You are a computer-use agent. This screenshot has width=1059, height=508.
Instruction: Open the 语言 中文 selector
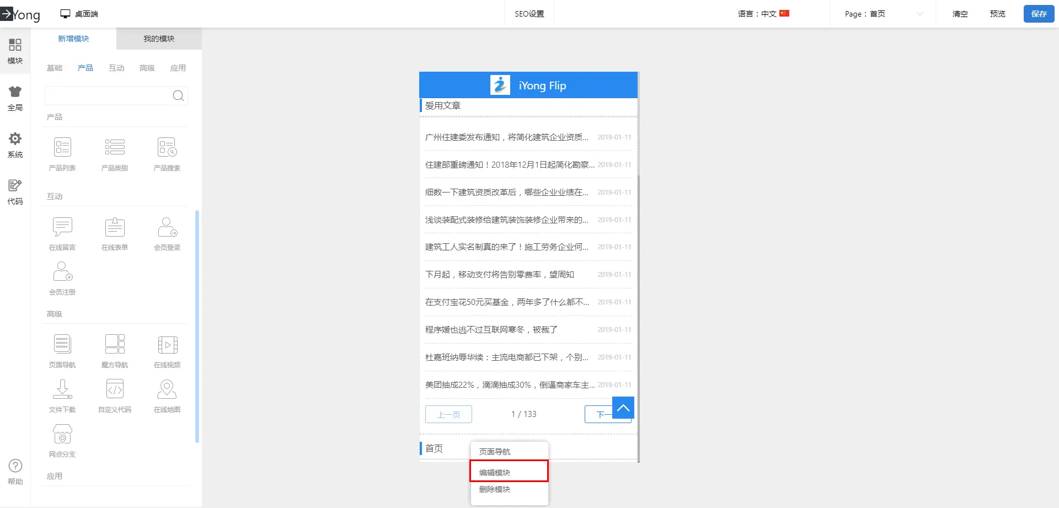pyautogui.click(x=763, y=14)
